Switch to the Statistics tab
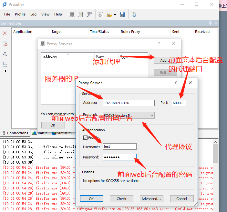Viewport: 227px width, 212px height. pyautogui.click(x=62, y=133)
